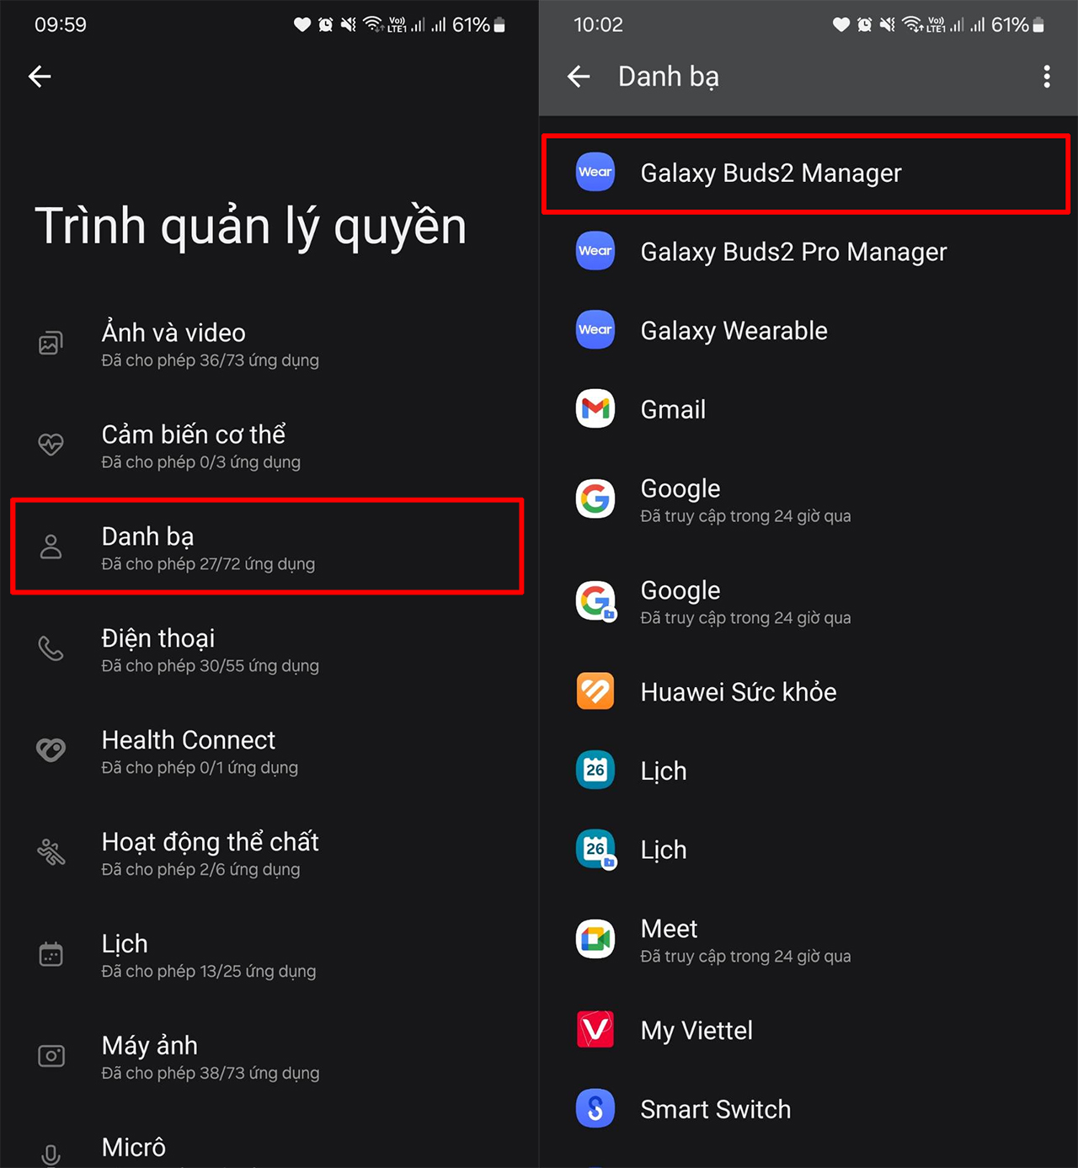
Task: Go back from Trình quản lý quyền
Action: tap(40, 77)
